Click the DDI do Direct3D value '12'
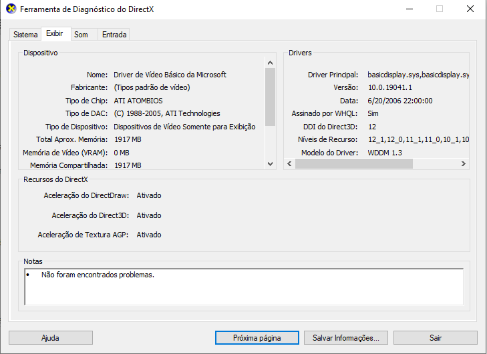Image resolution: width=487 pixels, height=354 pixels. (x=372, y=127)
